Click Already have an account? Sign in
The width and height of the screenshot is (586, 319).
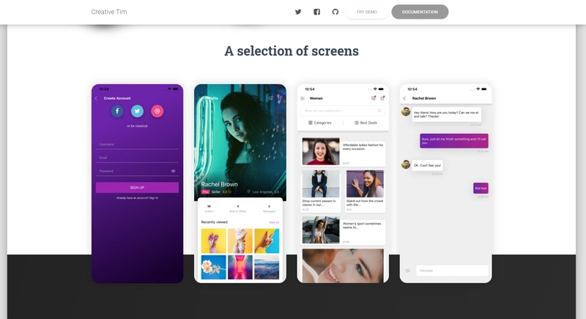137,198
